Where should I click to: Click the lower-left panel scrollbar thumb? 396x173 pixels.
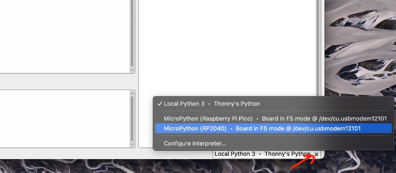[132, 119]
